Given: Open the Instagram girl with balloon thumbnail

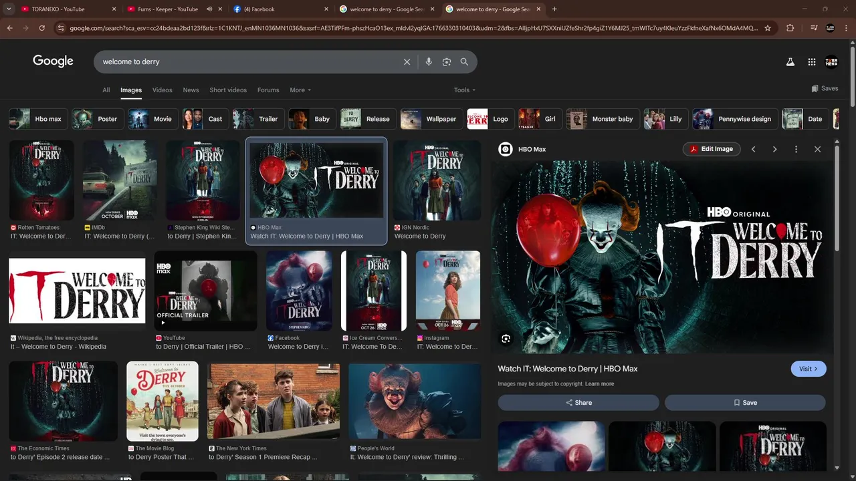Looking at the screenshot, I should coord(448,291).
